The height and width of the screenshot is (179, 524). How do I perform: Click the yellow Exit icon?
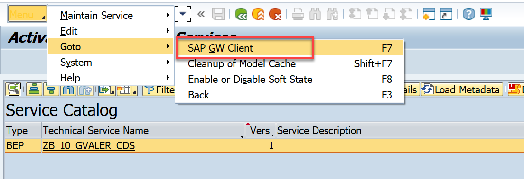click(258, 14)
